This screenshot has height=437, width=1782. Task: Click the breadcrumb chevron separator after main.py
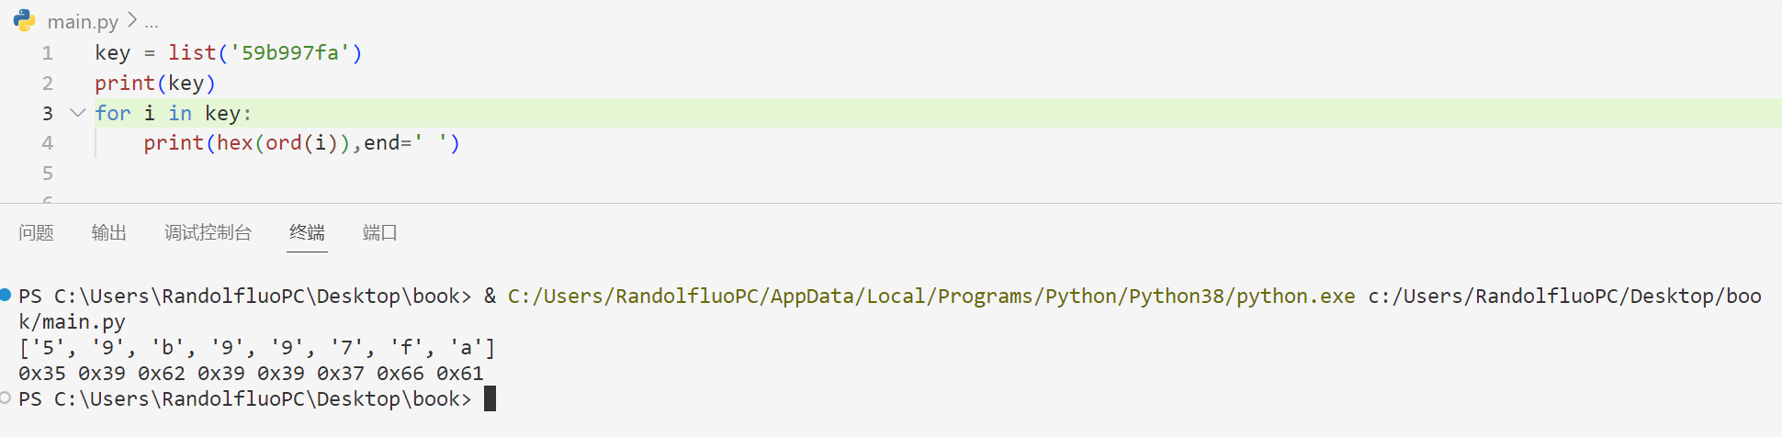tap(132, 20)
